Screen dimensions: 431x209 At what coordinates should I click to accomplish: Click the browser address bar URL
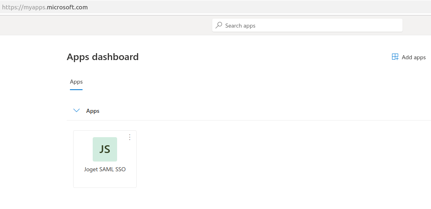45,7
